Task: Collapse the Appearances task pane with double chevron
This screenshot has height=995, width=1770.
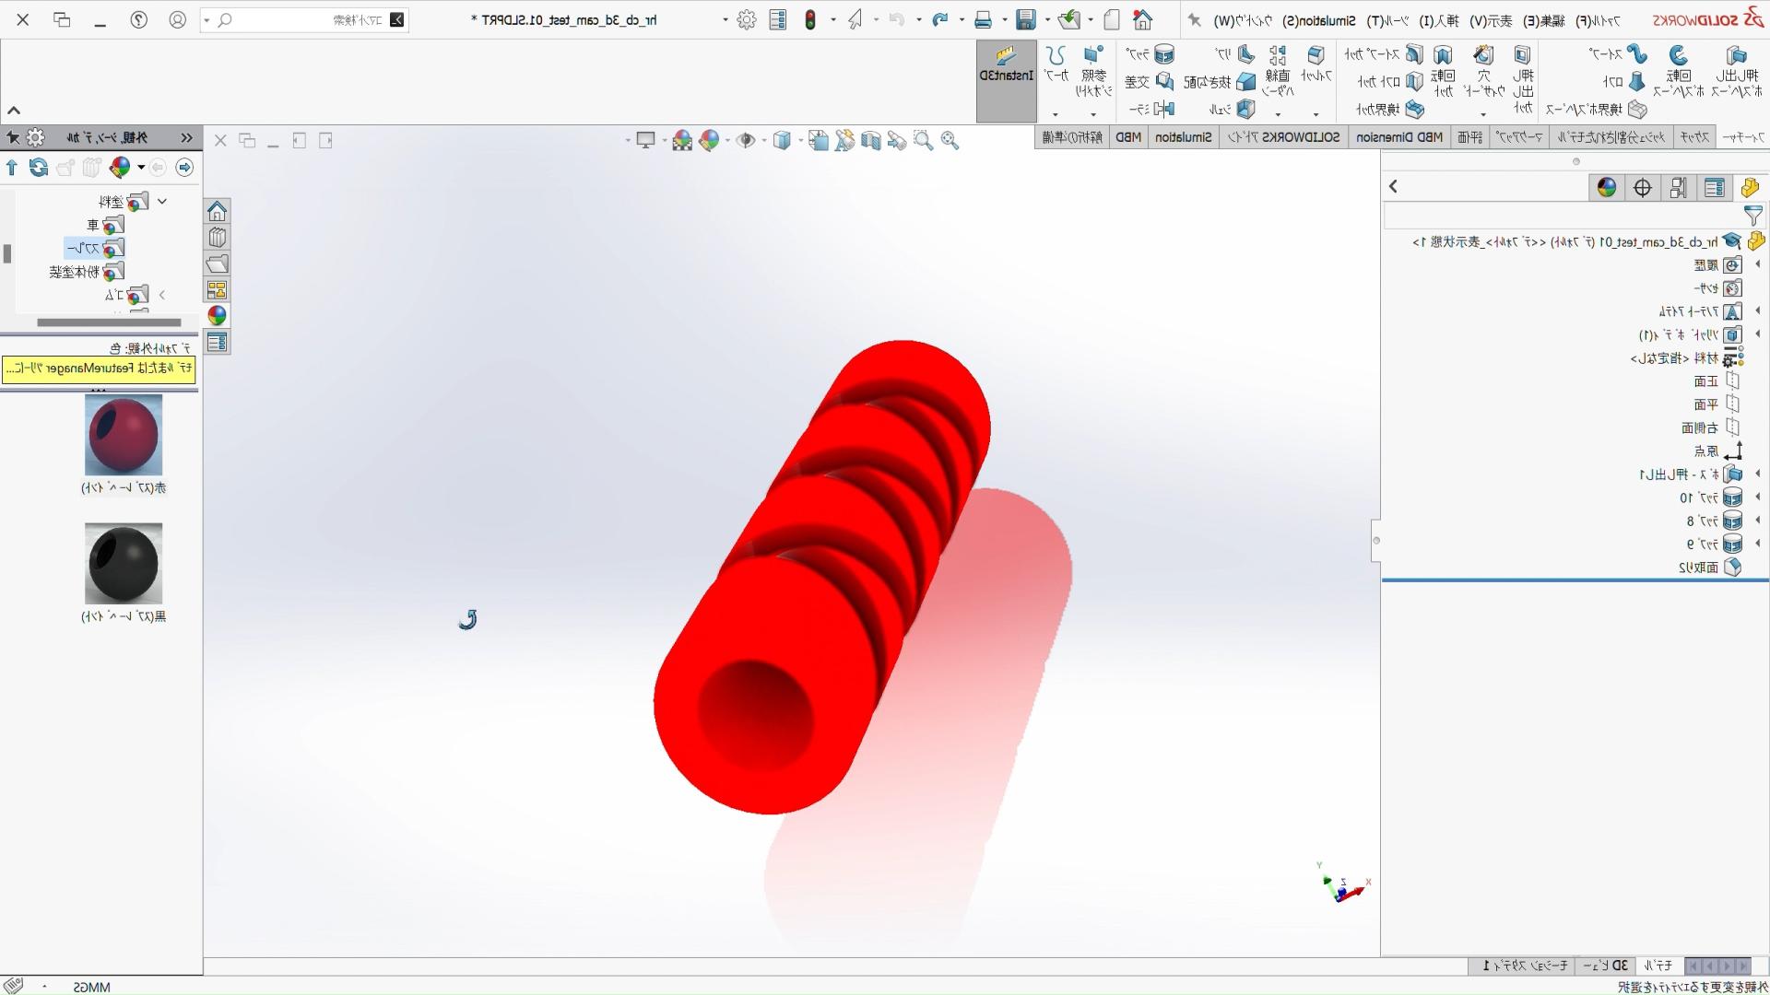Action: point(187,137)
